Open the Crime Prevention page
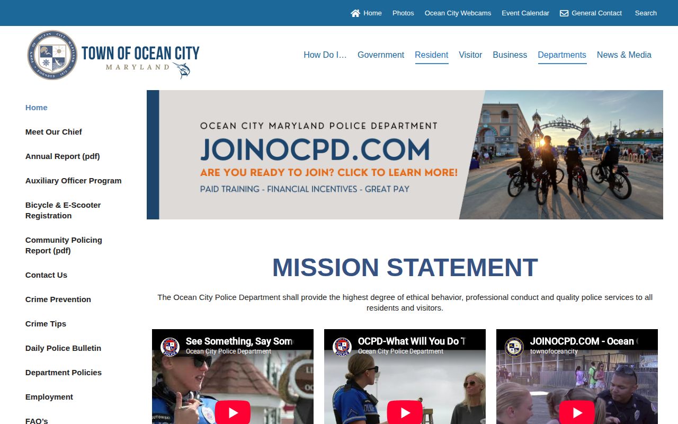678x424 pixels. tap(58, 299)
